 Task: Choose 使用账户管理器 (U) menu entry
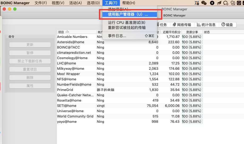click(129, 14)
